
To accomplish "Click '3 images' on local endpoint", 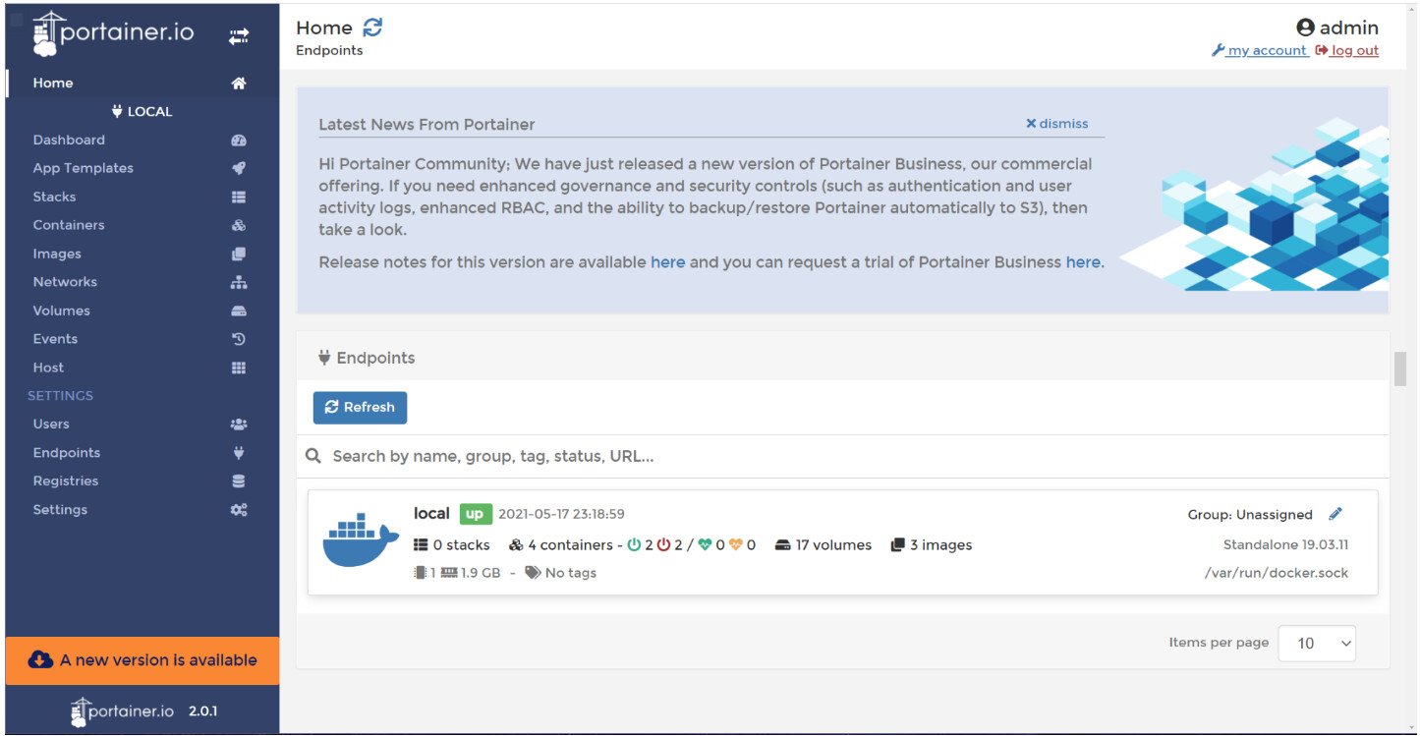I will (932, 544).
